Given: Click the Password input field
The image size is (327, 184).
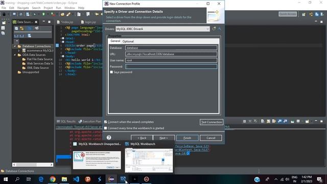Looking at the screenshot, I should pos(171,66).
